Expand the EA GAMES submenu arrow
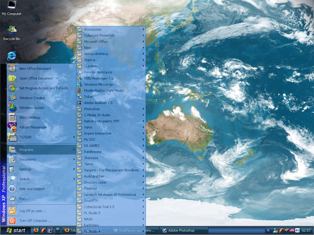The width and height of the screenshot is (314, 235). point(143,146)
